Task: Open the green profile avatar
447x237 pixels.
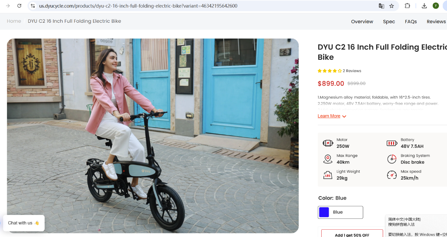Action: point(436,6)
